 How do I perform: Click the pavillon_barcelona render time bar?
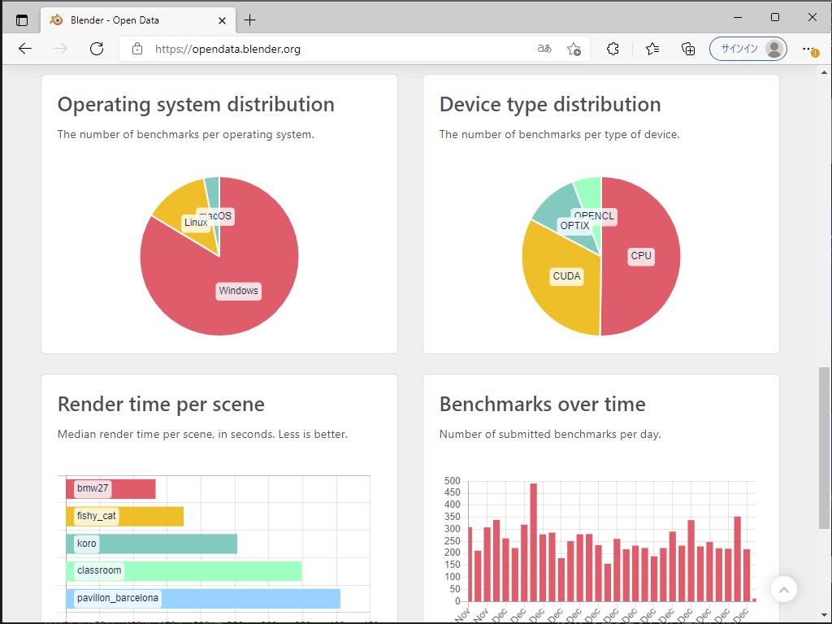pos(203,599)
